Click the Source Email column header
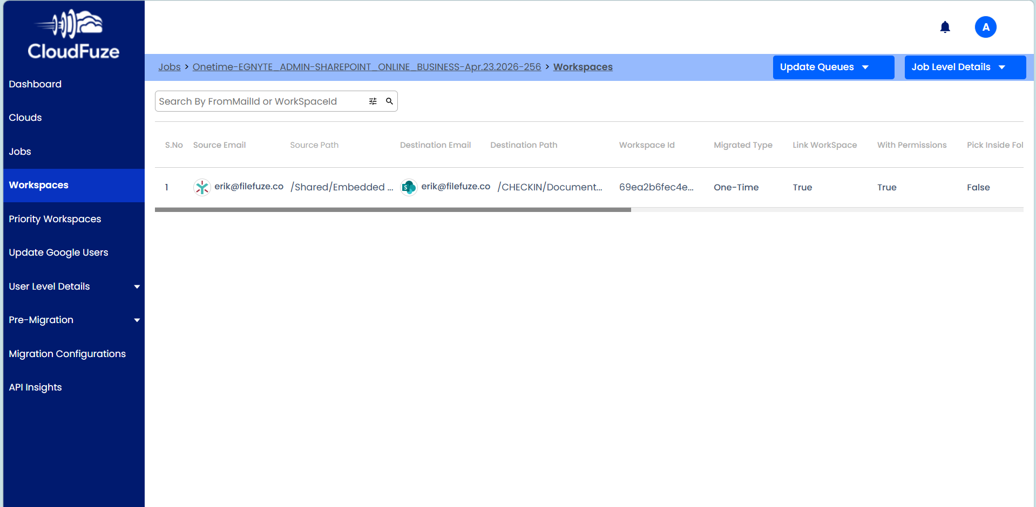 pos(219,145)
